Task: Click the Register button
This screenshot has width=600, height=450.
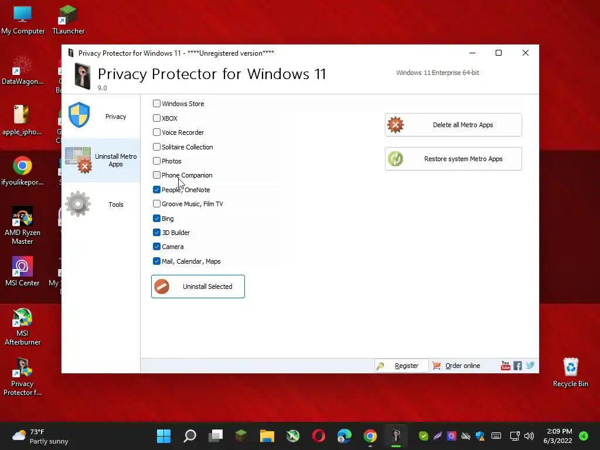Action: tap(401, 366)
